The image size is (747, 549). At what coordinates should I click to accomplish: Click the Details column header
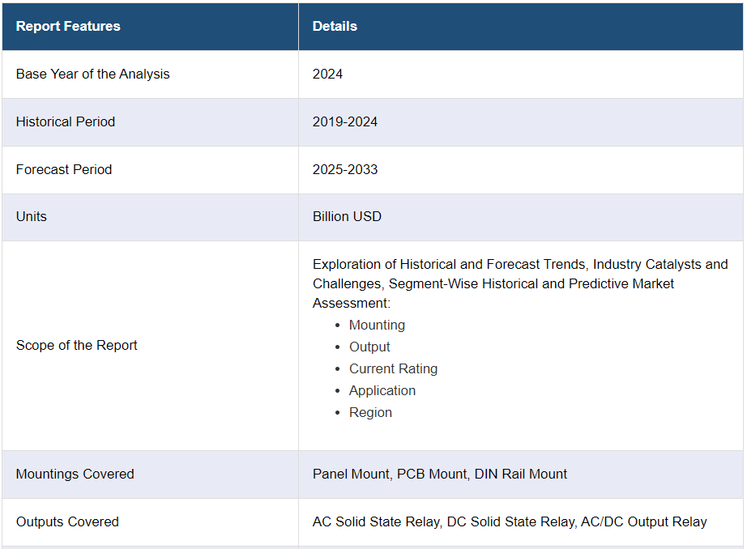(335, 26)
